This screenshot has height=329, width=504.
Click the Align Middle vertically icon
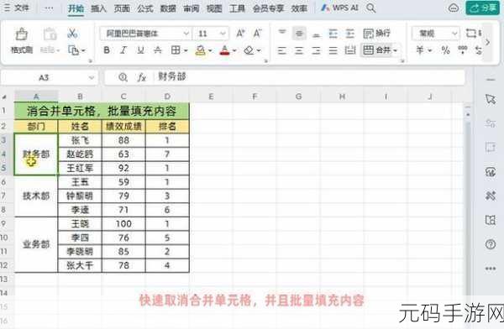299,33
